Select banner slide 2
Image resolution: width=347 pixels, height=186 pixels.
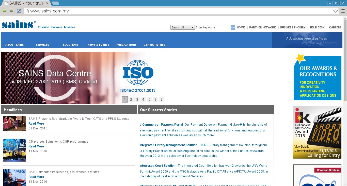(131, 99)
